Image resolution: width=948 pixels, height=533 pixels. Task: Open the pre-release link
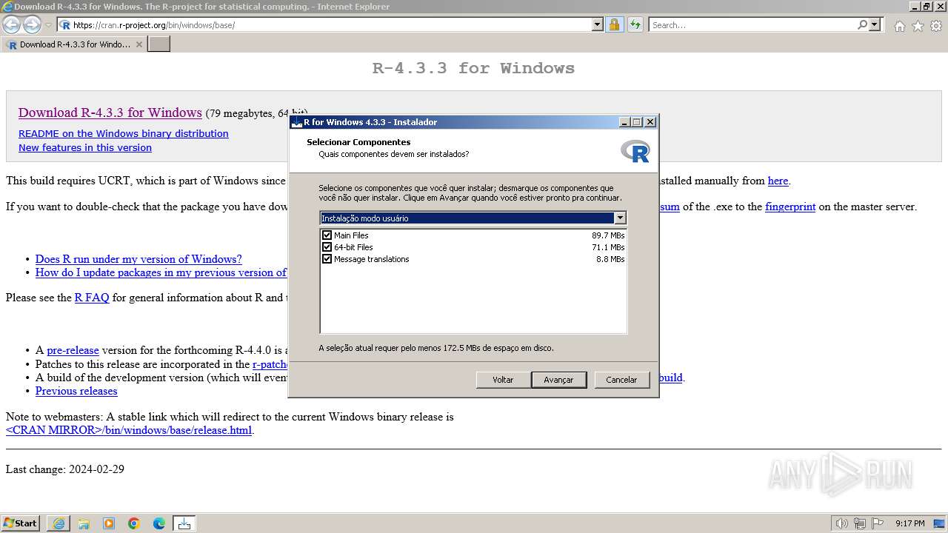click(x=73, y=351)
